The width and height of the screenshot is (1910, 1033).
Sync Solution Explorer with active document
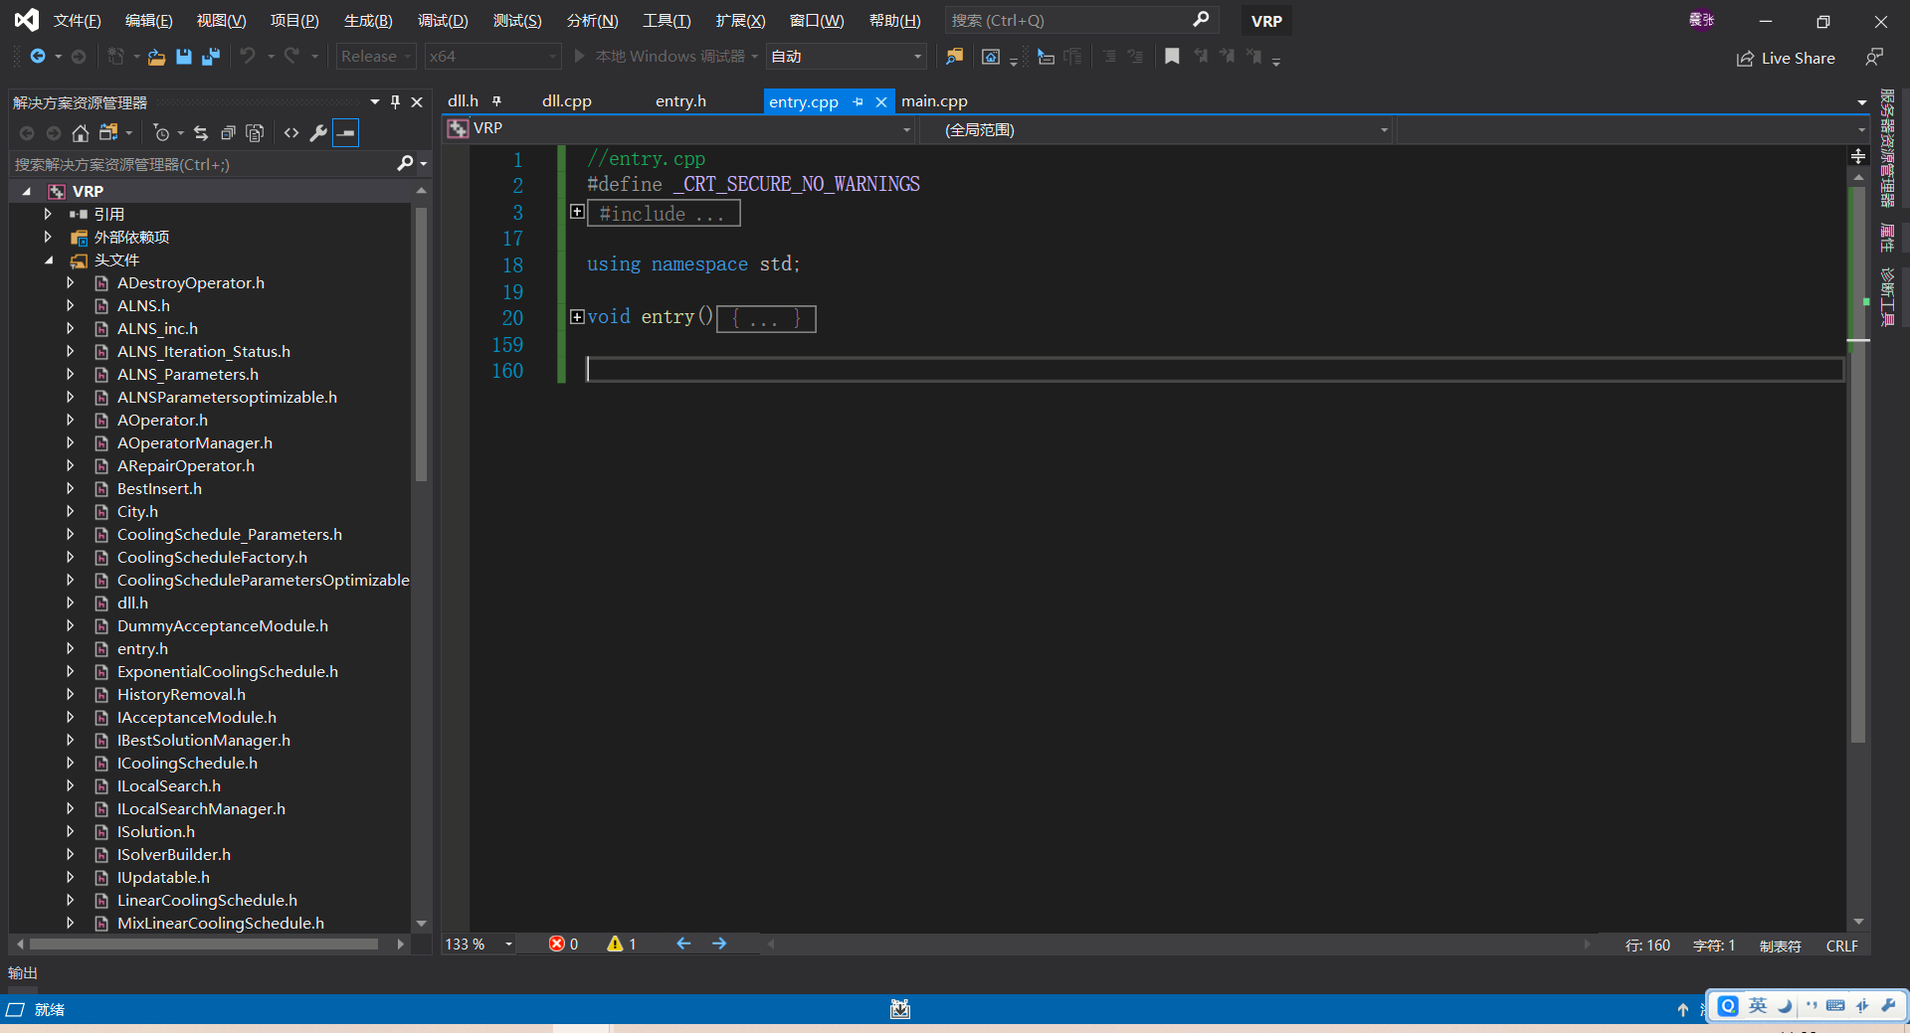point(200,132)
